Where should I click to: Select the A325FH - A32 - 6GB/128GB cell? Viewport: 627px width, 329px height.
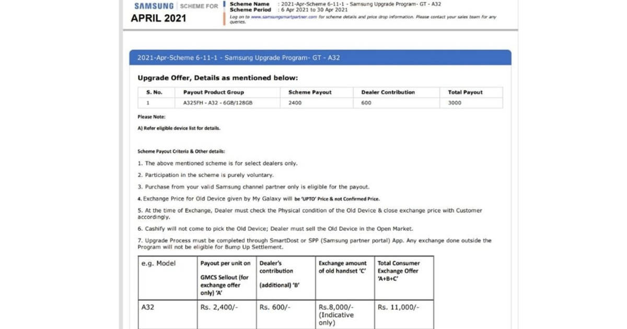click(218, 103)
